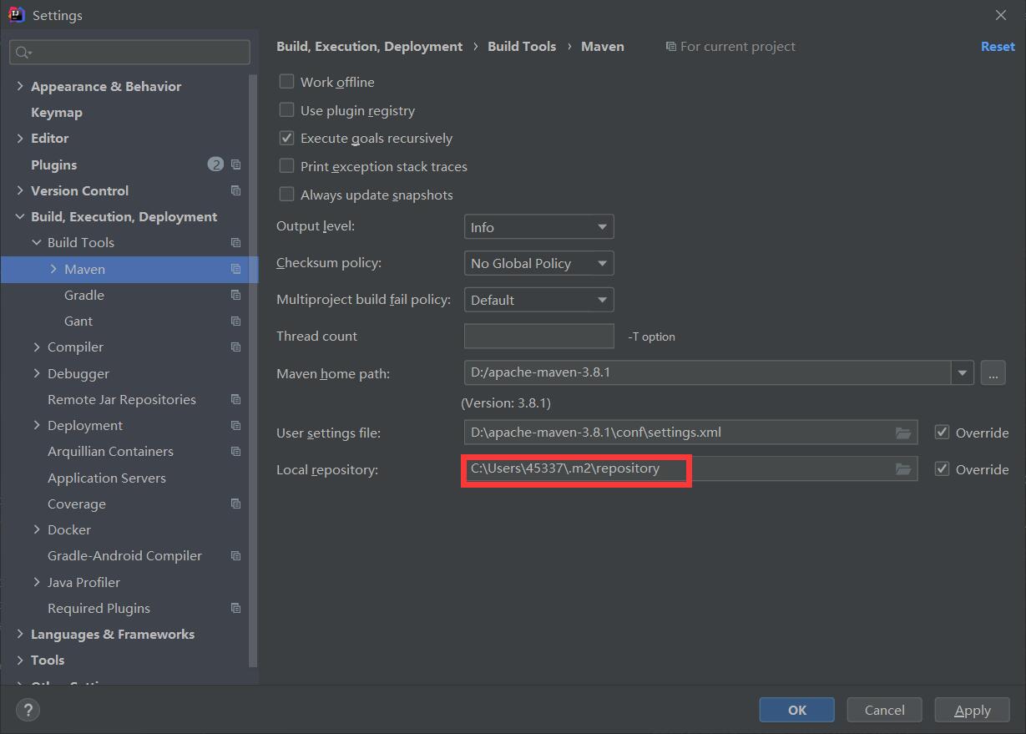The width and height of the screenshot is (1026, 734).
Task: Expand the Java Profiler node
Action: tap(37, 582)
